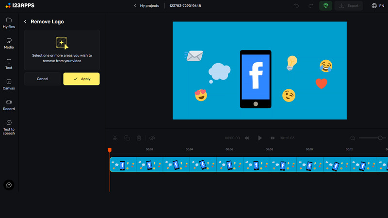Select the Facebook video clip on timeline
The height and width of the screenshot is (218, 388).
249,165
